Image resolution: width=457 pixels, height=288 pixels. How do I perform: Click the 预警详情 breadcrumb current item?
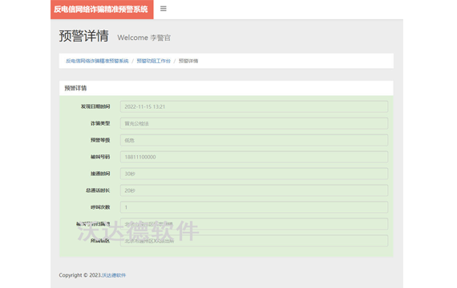point(188,61)
